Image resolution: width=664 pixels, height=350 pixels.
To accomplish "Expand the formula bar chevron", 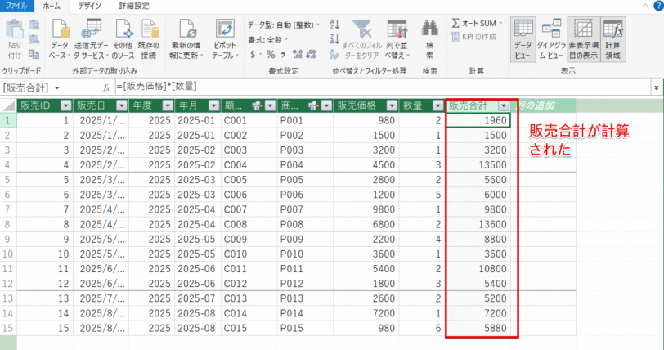I will tap(657, 87).
